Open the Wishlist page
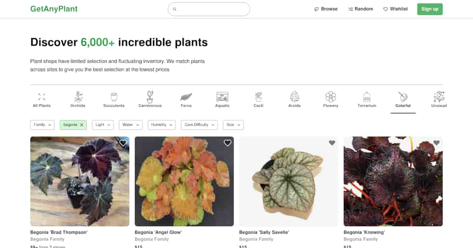473x248 pixels. (x=395, y=9)
